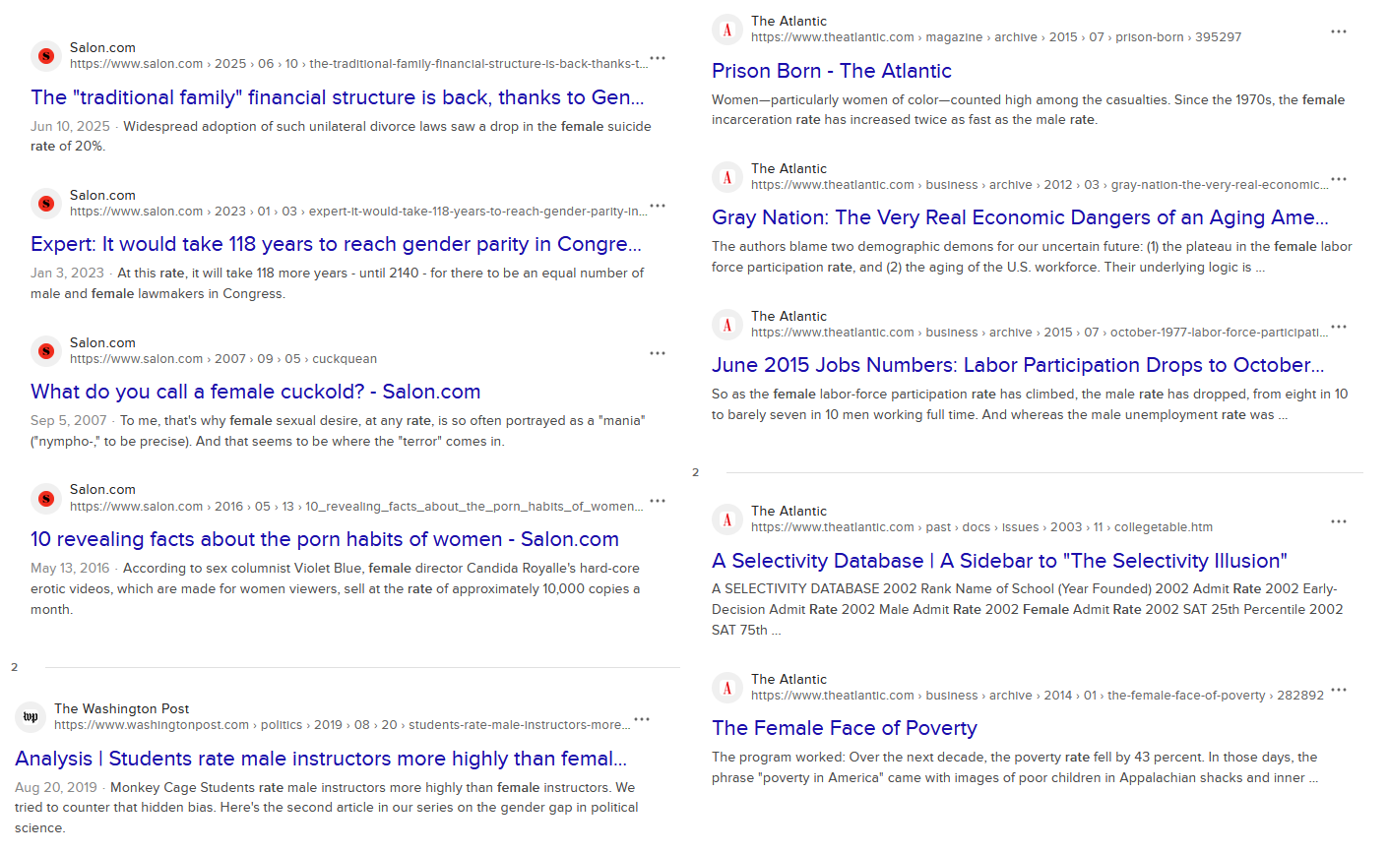Viewport: 1388px width, 853px height.
Task: Open "Analysis | Students rate male instructors" article
Action: 321,759
